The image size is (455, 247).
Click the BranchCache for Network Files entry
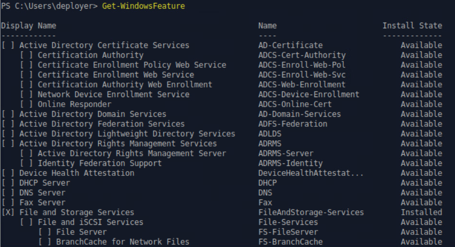122,242
